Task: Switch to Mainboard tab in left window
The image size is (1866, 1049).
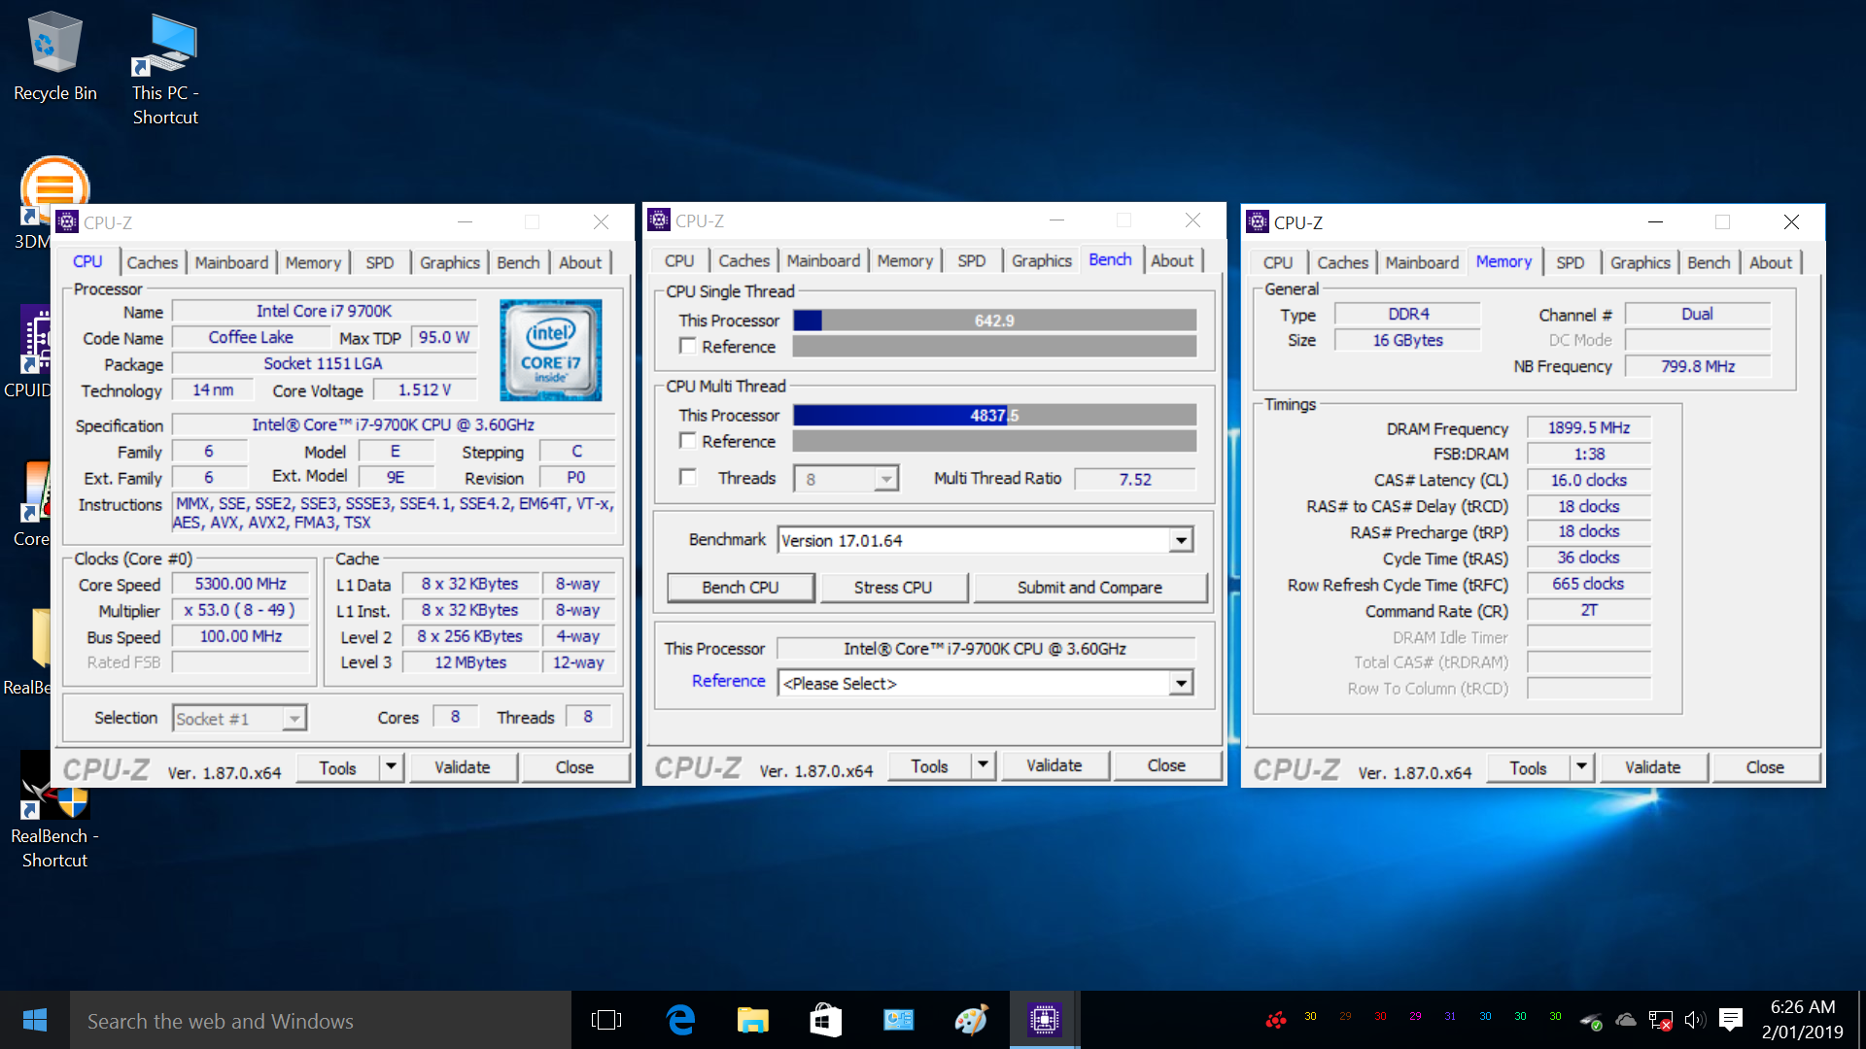Action: 231,262
